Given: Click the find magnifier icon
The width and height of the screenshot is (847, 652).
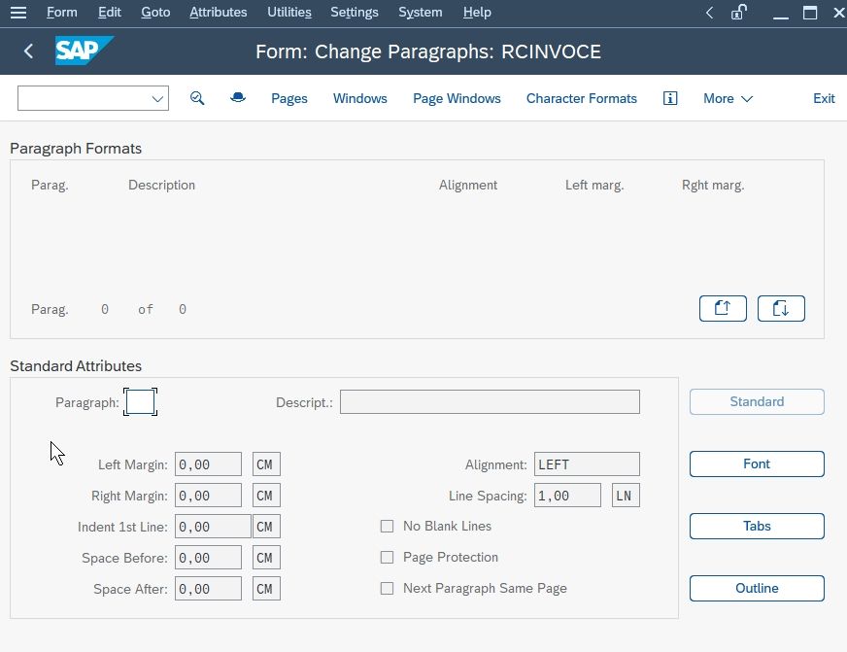Looking at the screenshot, I should point(197,98).
